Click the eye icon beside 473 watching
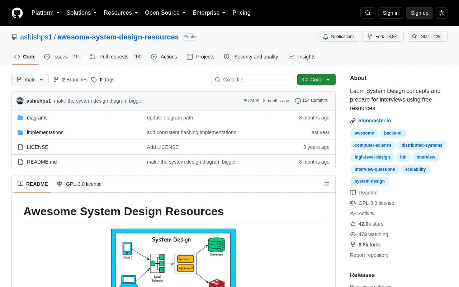459x287 pixels. pos(353,234)
